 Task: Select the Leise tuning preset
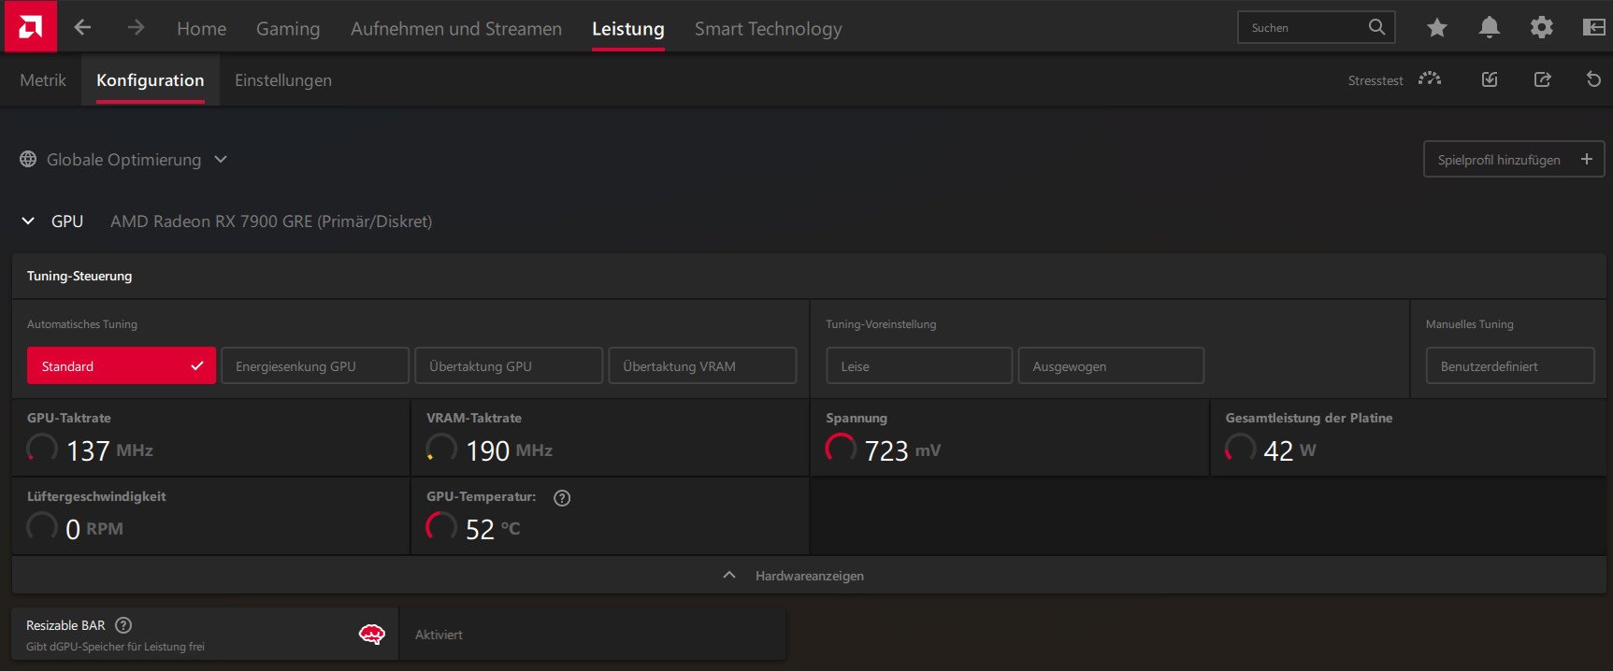[x=919, y=365]
